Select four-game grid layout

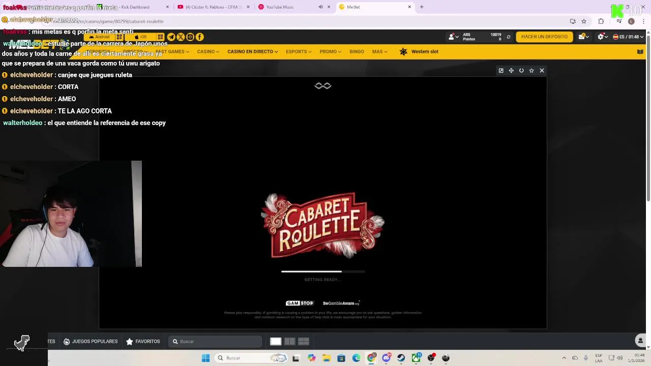pyautogui.click(x=304, y=342)
